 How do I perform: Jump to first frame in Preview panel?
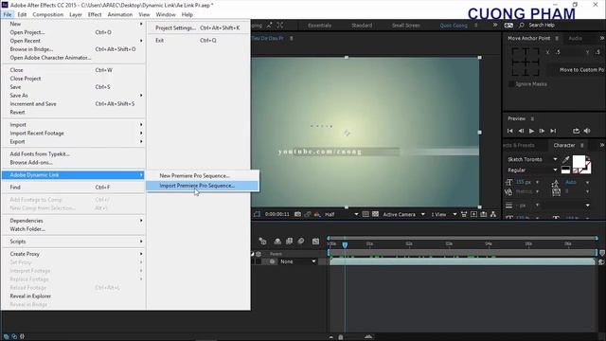pyautogui.click(x=509, y=131)
